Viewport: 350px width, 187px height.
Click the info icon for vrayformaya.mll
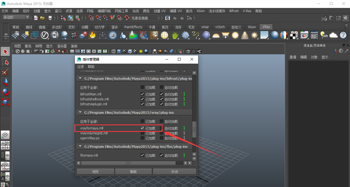[184, 128]
